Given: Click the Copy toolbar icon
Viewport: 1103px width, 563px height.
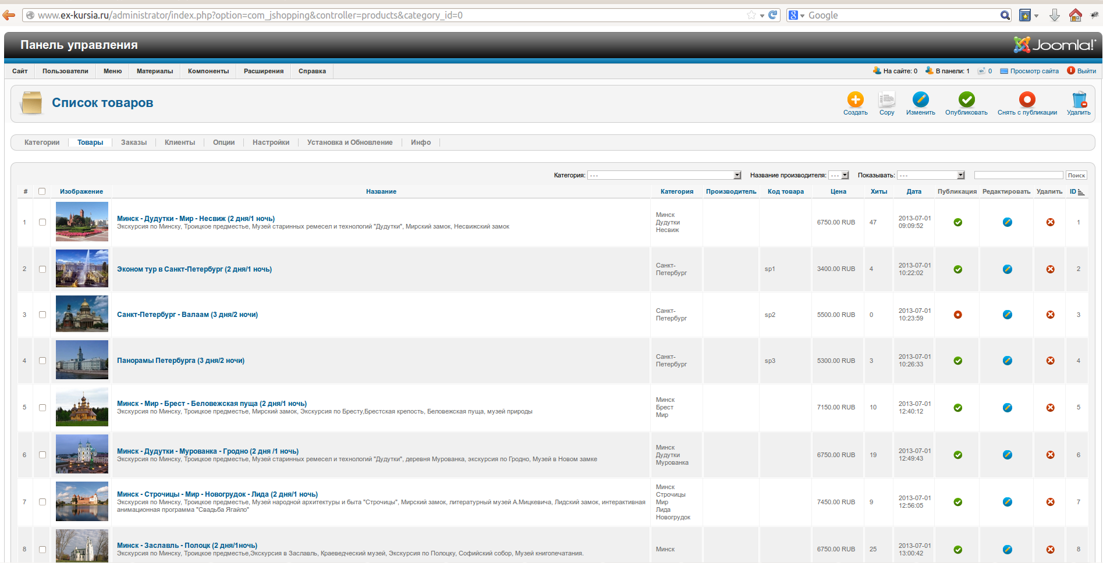Looking at the screenshot, I should (886, 99).
